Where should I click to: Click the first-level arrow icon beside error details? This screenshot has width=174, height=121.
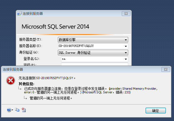(x=20, y=89)
